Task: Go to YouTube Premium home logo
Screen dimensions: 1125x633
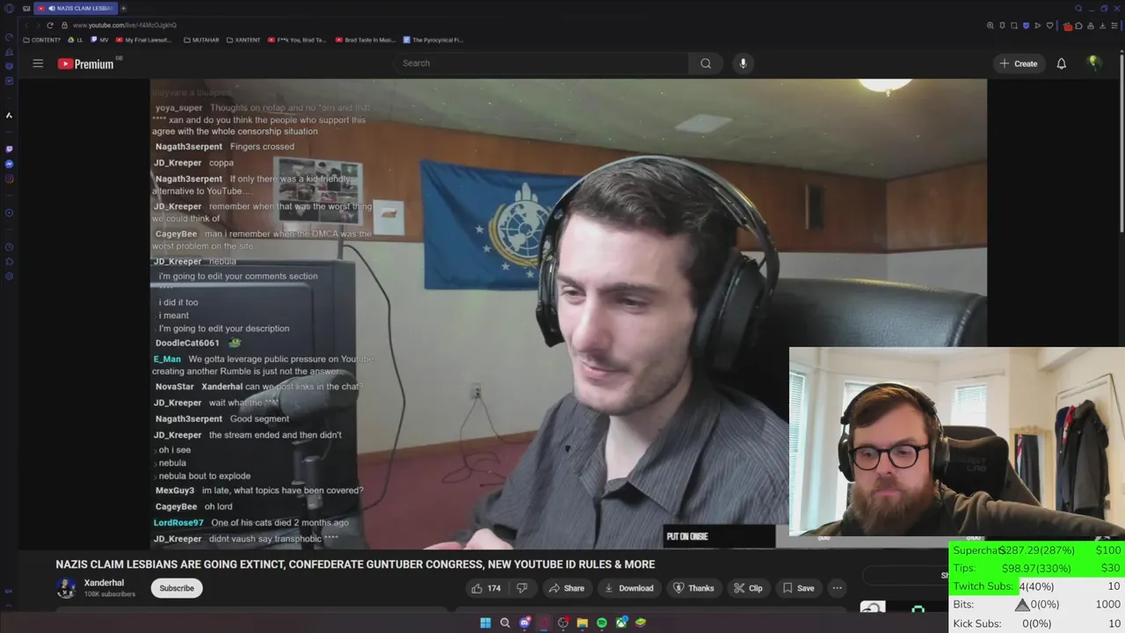Action: [86, 63]
